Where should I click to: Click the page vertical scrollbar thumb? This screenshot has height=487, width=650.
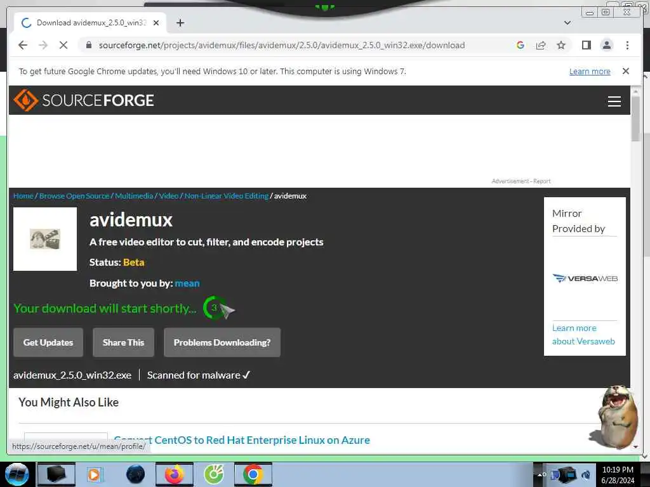[x=635, y=119]
